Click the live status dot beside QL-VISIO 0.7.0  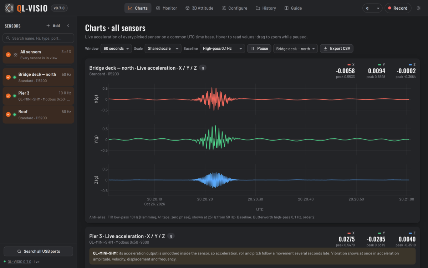[5, 262]
